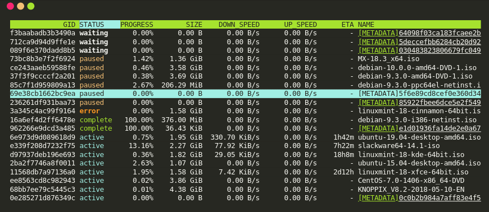Click the yellow minimize window dot
This screenshot has height=212, width=489.
[x=21, y=6]
